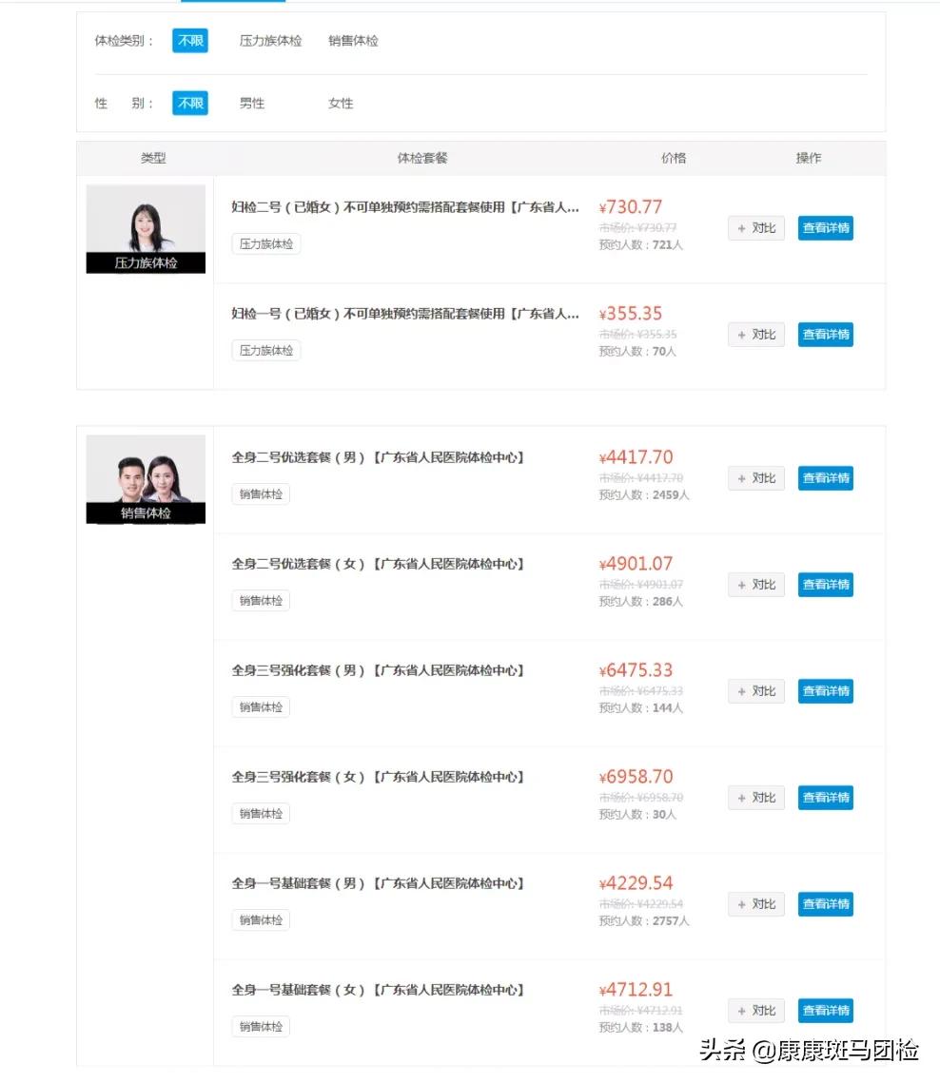The image size is (940, 1083).
Task: Click the 体检套餐 column header
Action: [x=422, y=158]
